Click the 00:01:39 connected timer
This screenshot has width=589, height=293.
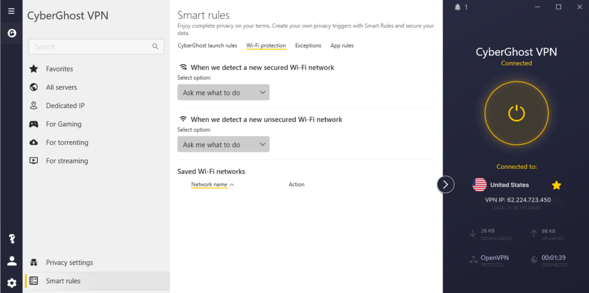(553, 258)
